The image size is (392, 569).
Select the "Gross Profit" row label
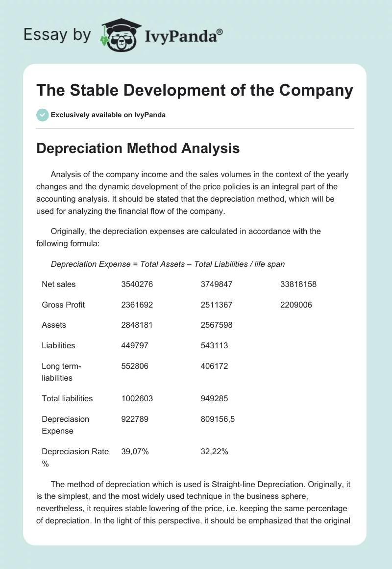63,305
